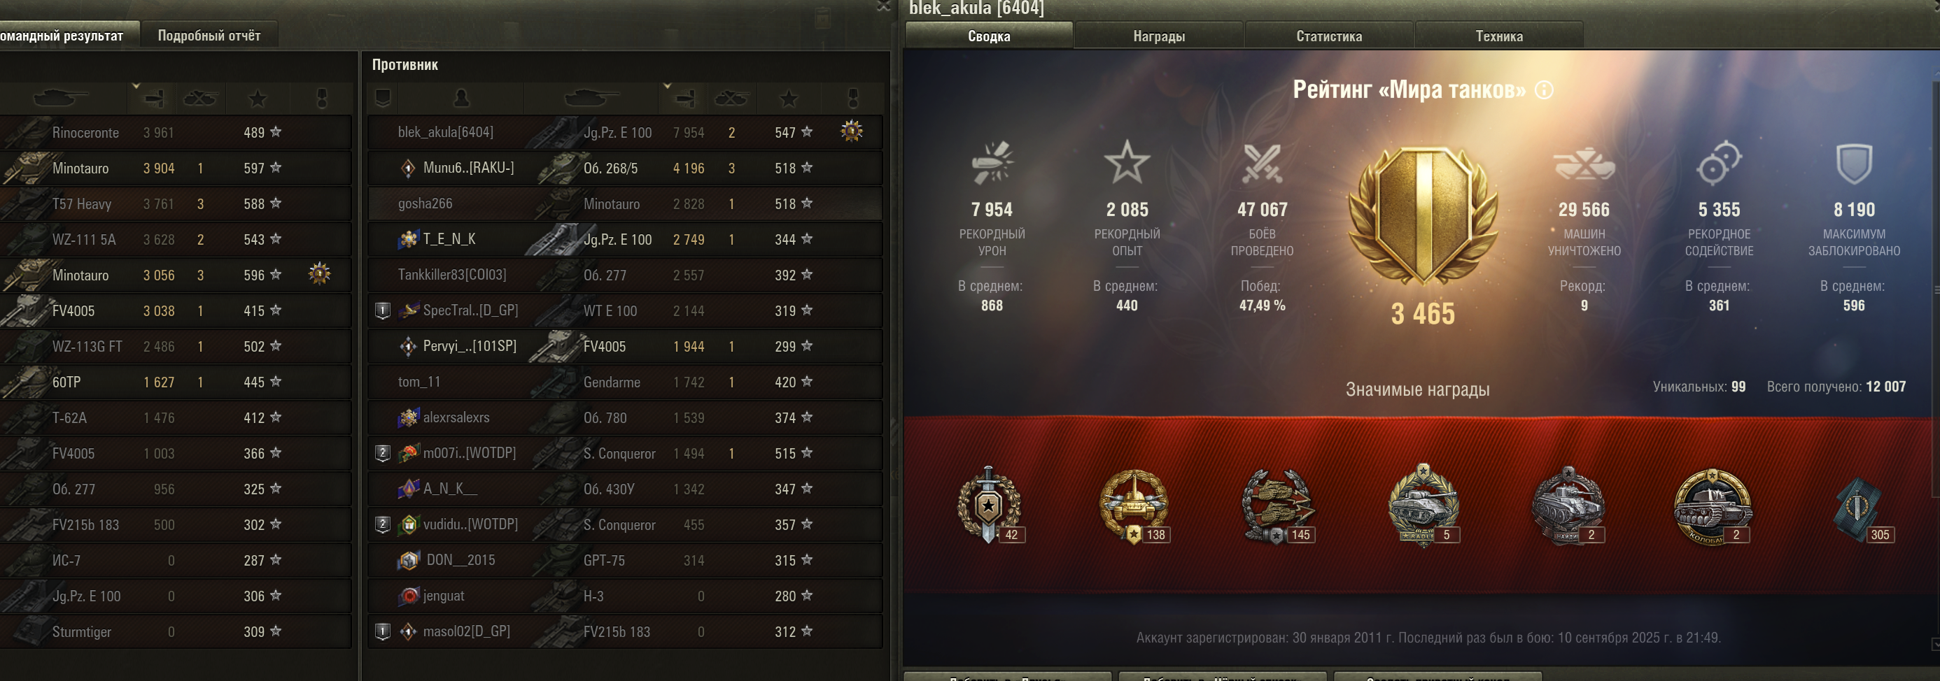Sort own team by vehicle tank icon

(60, 98)
